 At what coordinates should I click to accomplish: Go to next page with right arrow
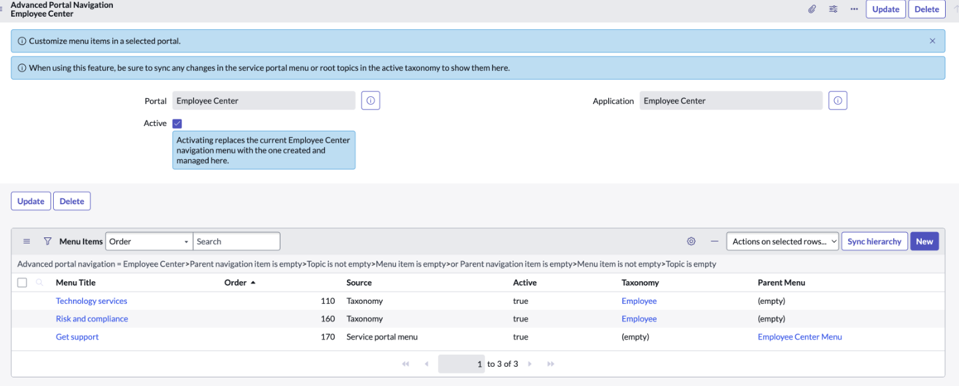pos(530,364)
